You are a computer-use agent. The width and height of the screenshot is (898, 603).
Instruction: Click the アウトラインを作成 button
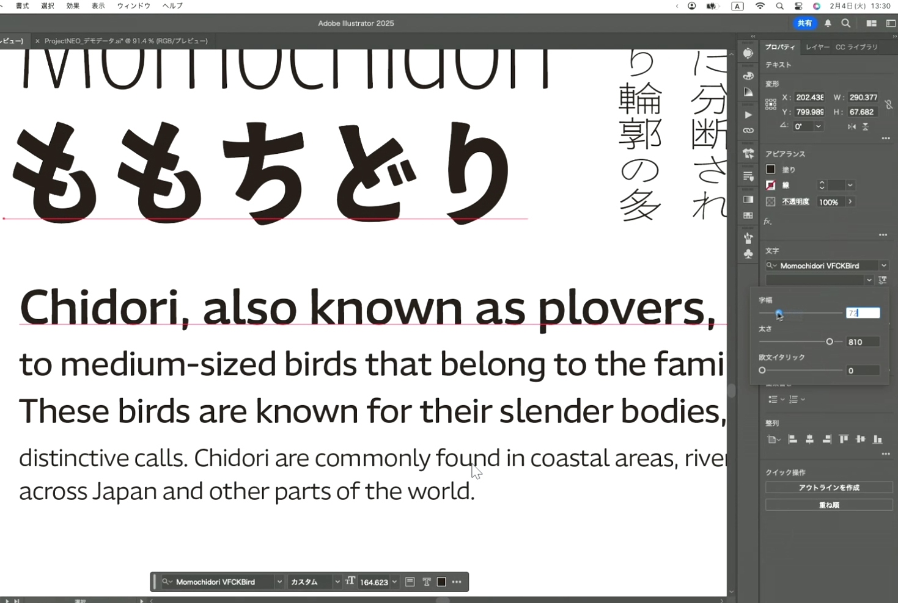(829, 487)
